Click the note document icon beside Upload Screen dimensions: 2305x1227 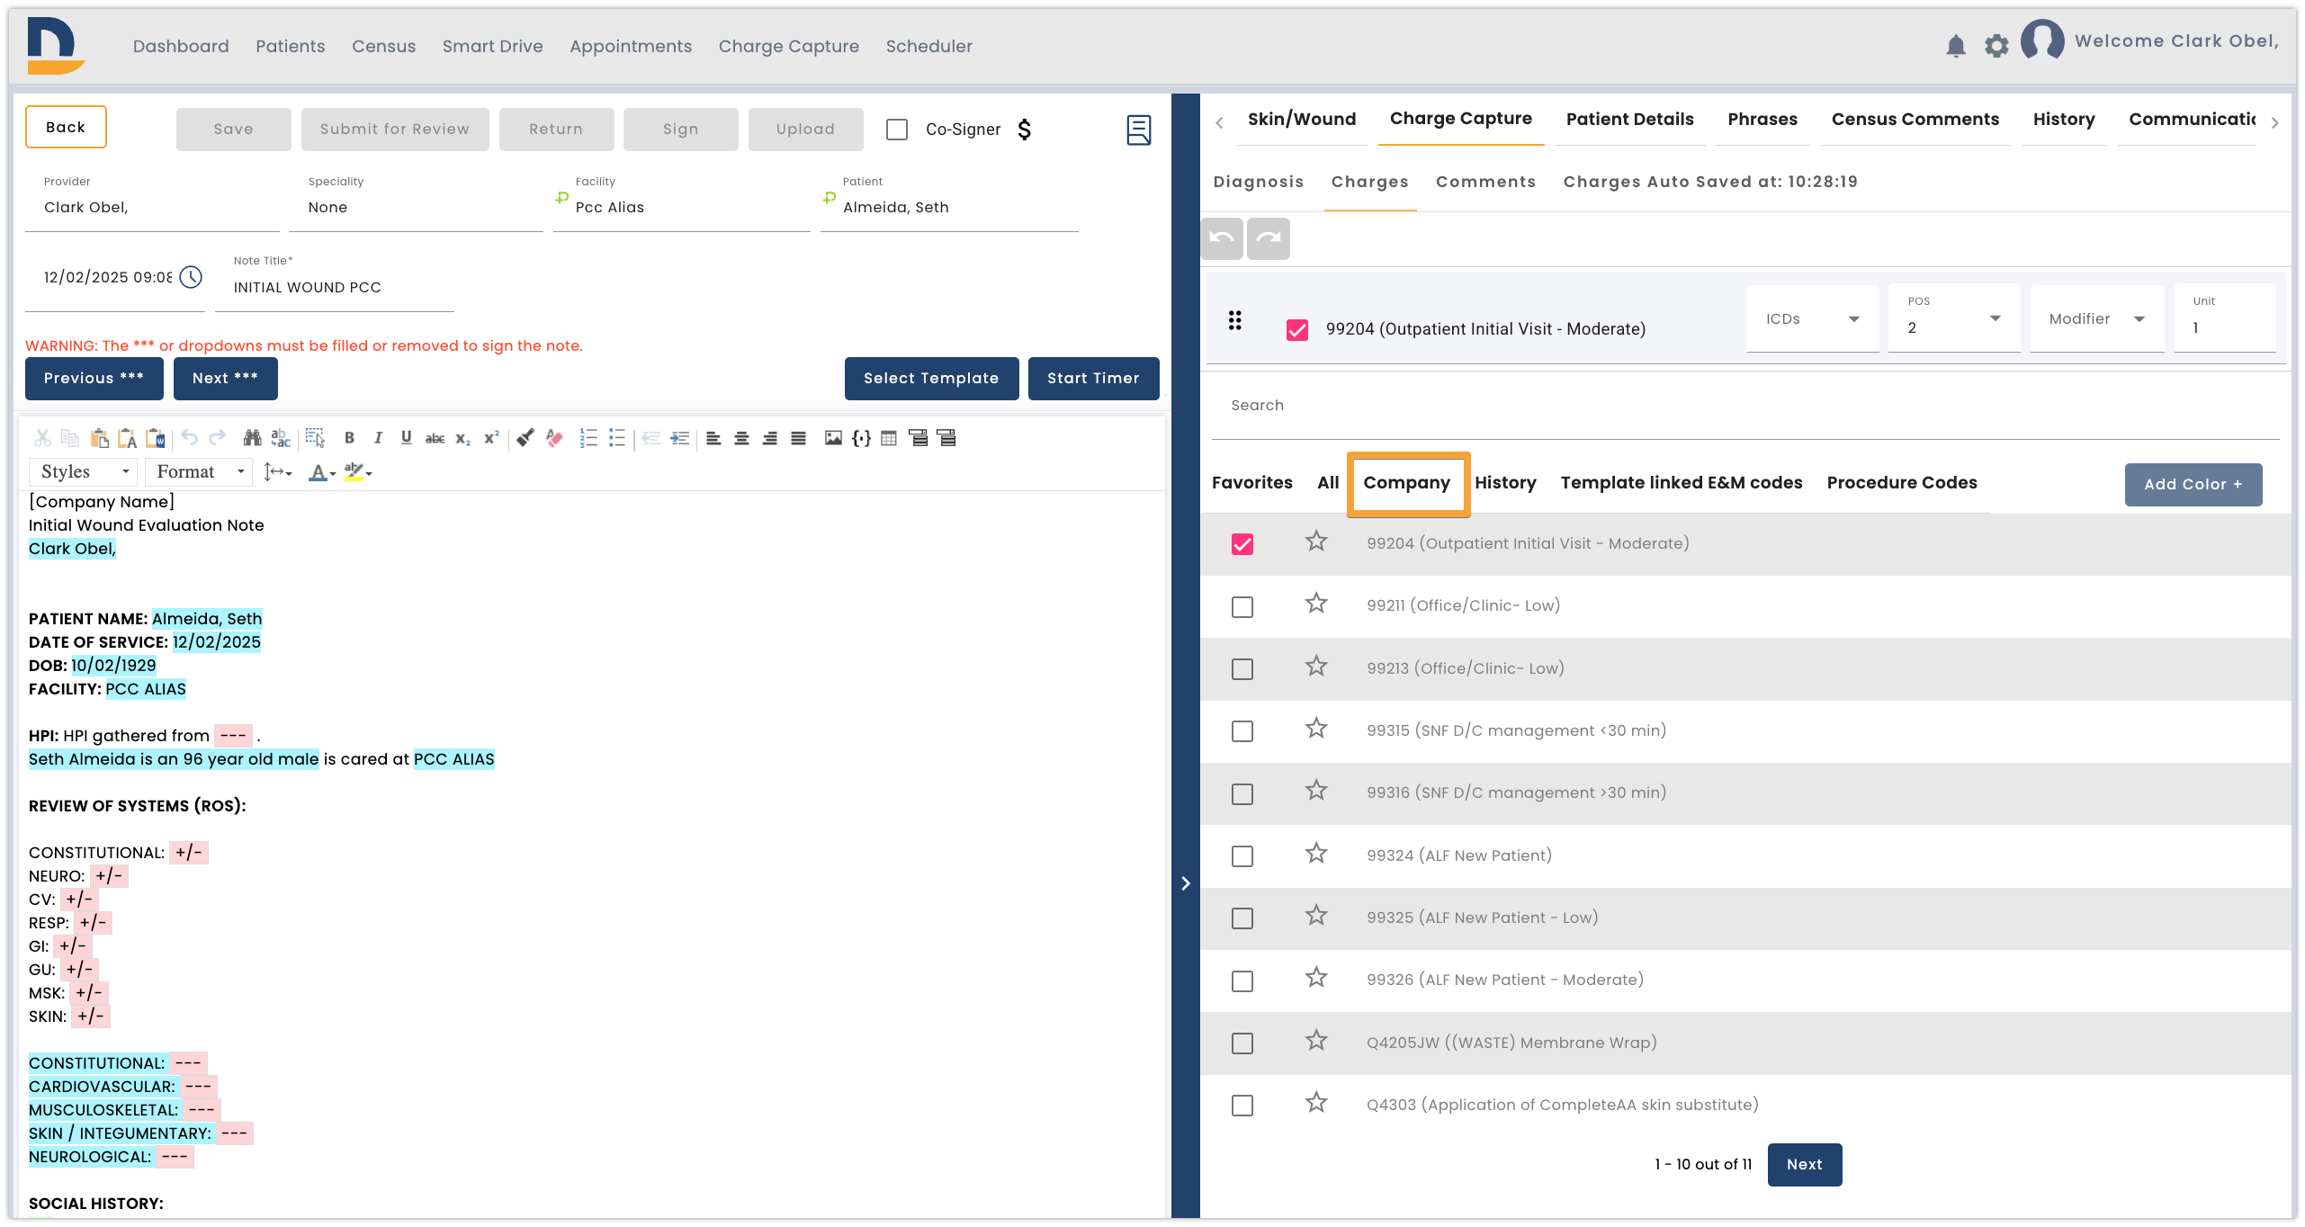(x=1138, y=130)
